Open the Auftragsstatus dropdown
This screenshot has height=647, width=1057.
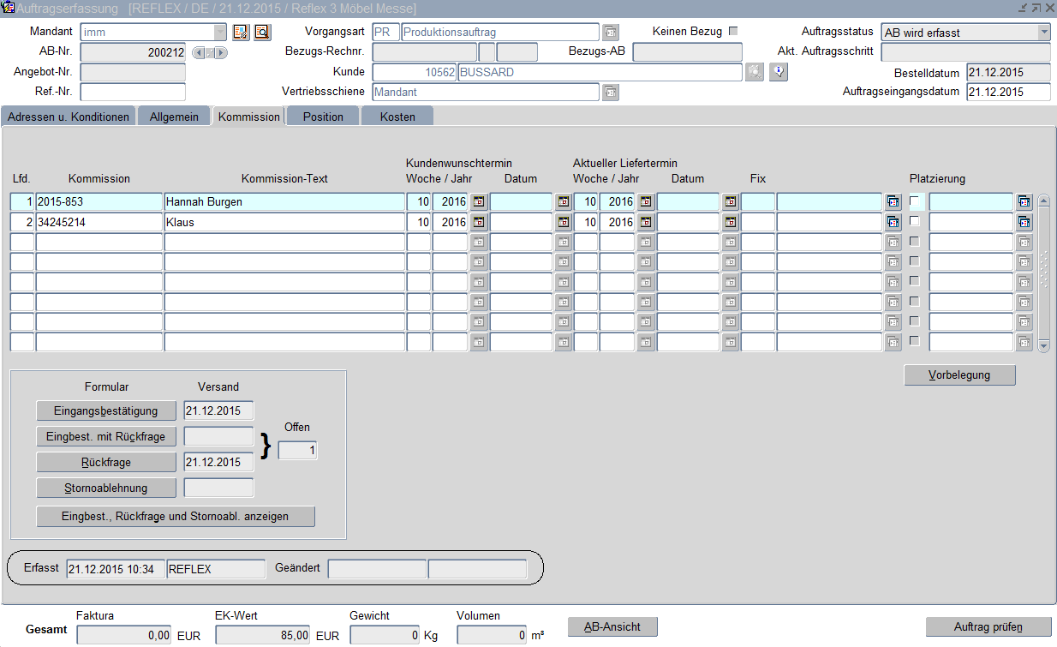coord(1043,33)
